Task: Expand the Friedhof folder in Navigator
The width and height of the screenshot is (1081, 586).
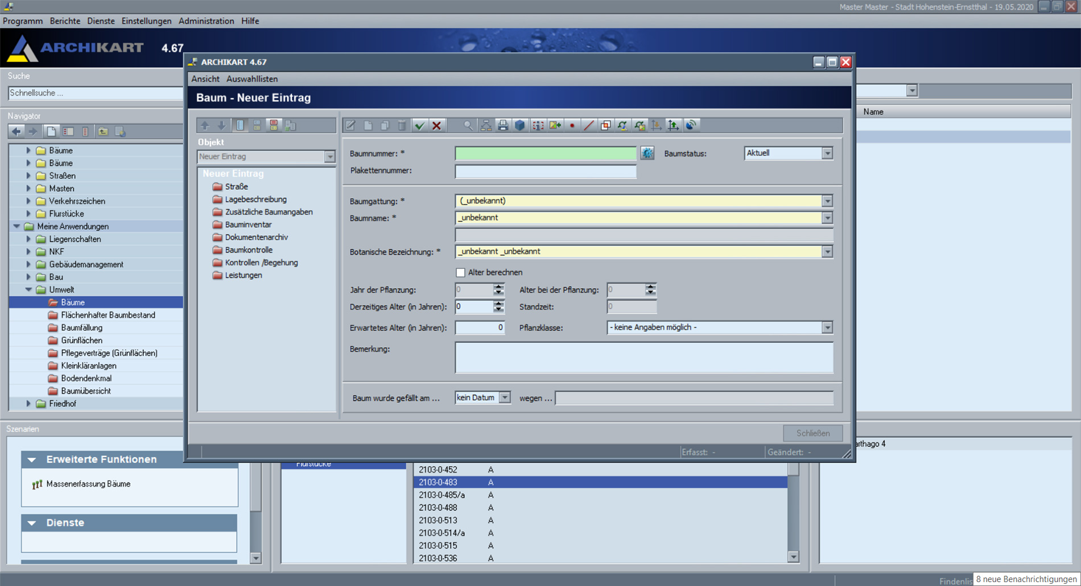Action: [28, 404]
